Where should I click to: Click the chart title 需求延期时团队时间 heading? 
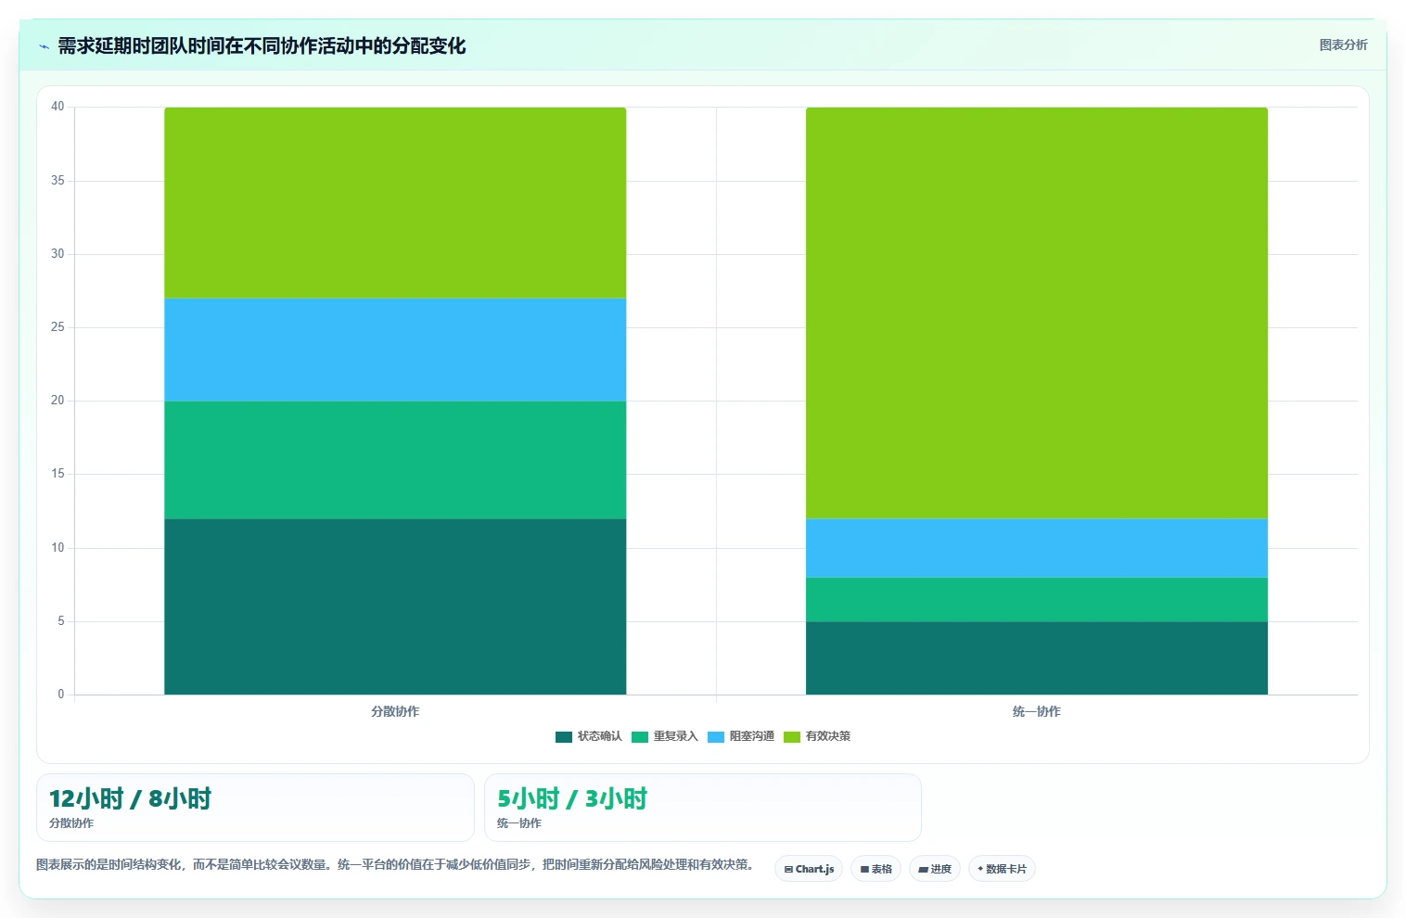tap(262, 46)
